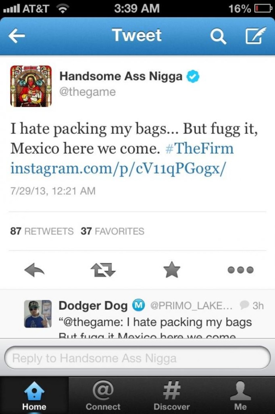Compose a new tweet with quill icon

[x=256, y=36]
